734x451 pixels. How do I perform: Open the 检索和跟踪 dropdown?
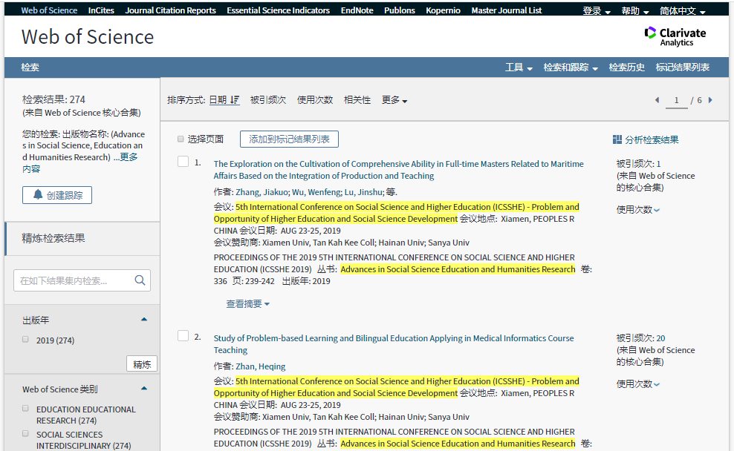point(571,68)
